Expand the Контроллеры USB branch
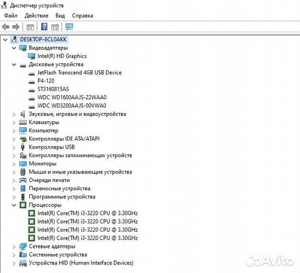The image size is (300, 273). click(14, 147)
